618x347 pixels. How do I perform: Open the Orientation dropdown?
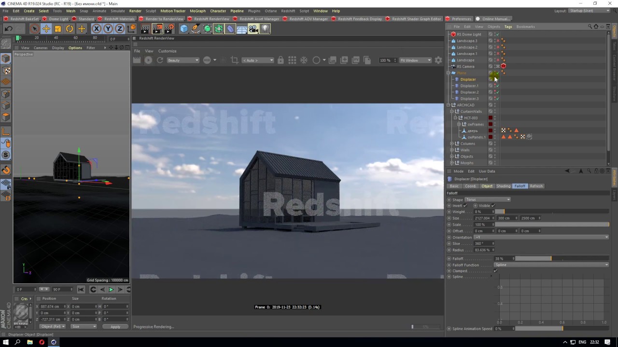click(541, 237)
